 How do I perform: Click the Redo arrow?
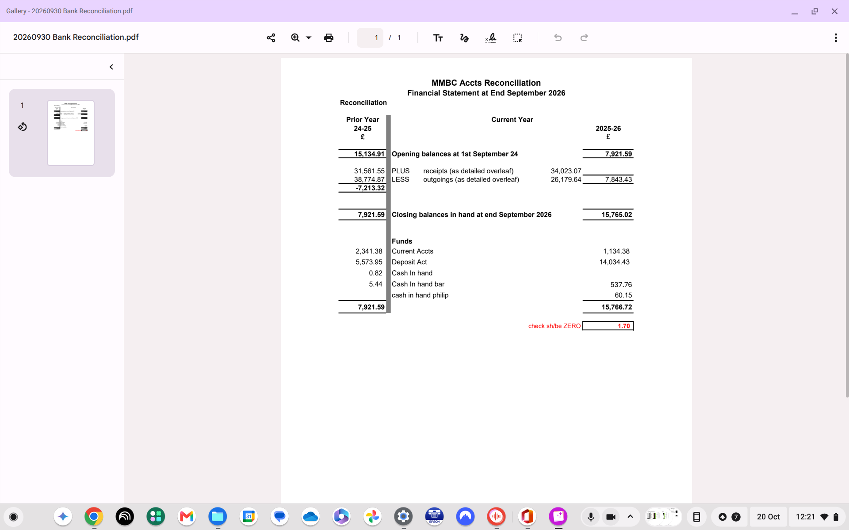click(584, 38)
